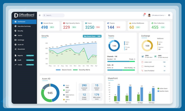Screen dimensions: 185x111
Task: Open the Executive Summary menu item
Action: click(x=24, y=26)
